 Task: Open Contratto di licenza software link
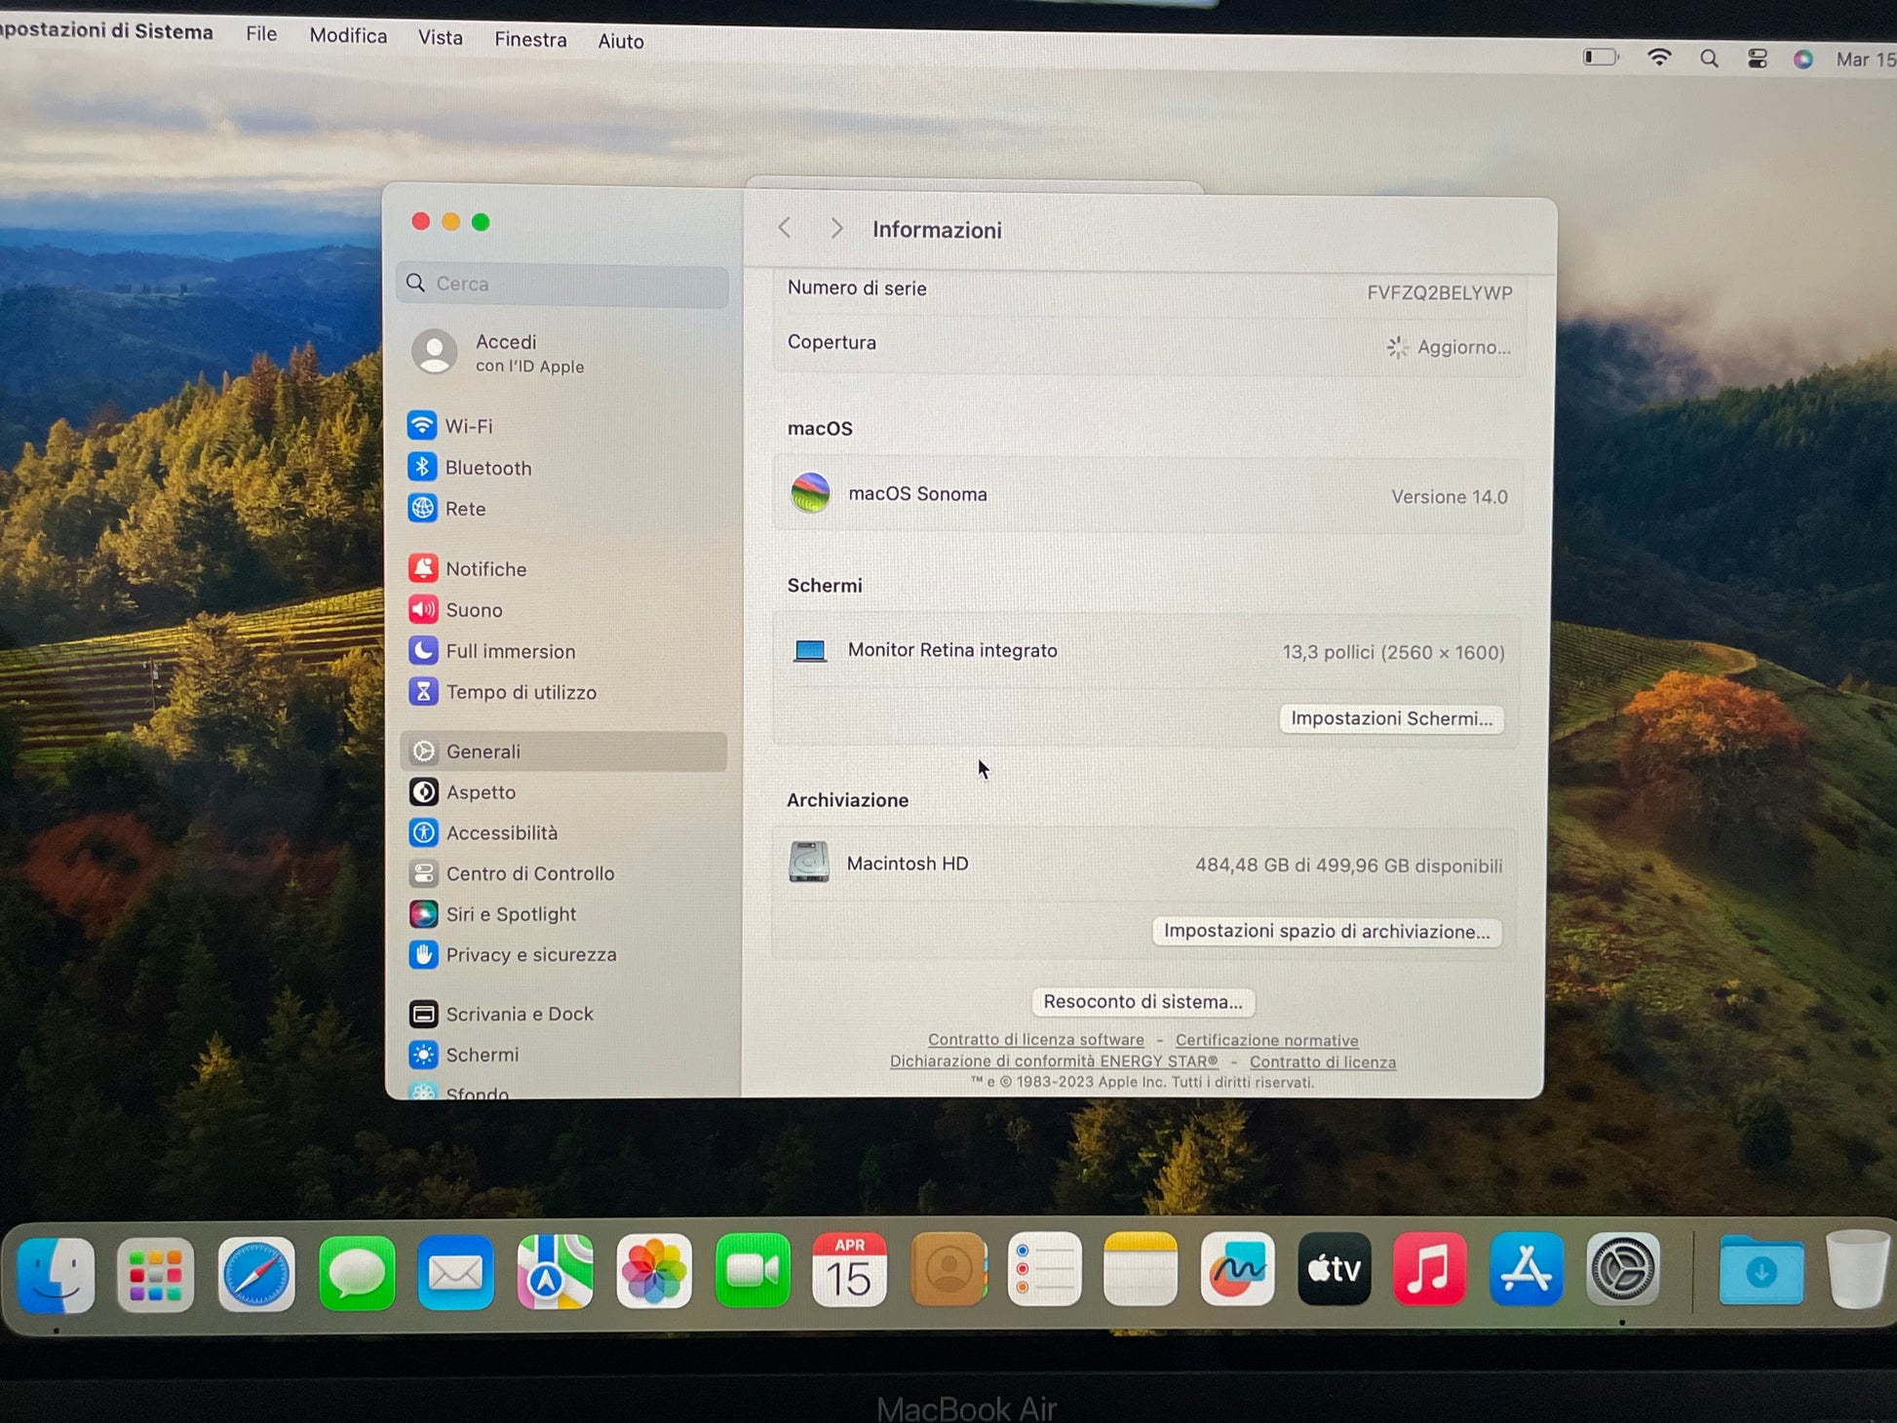(x=1036, y=1040)
